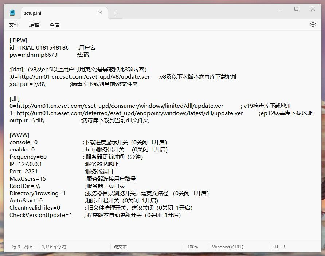Click the 行 9, 列 6 position indicator
This screenshot has height=256, width=325.
click(22, 247)
